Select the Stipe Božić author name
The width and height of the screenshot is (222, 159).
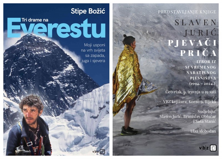coord(88,11)
